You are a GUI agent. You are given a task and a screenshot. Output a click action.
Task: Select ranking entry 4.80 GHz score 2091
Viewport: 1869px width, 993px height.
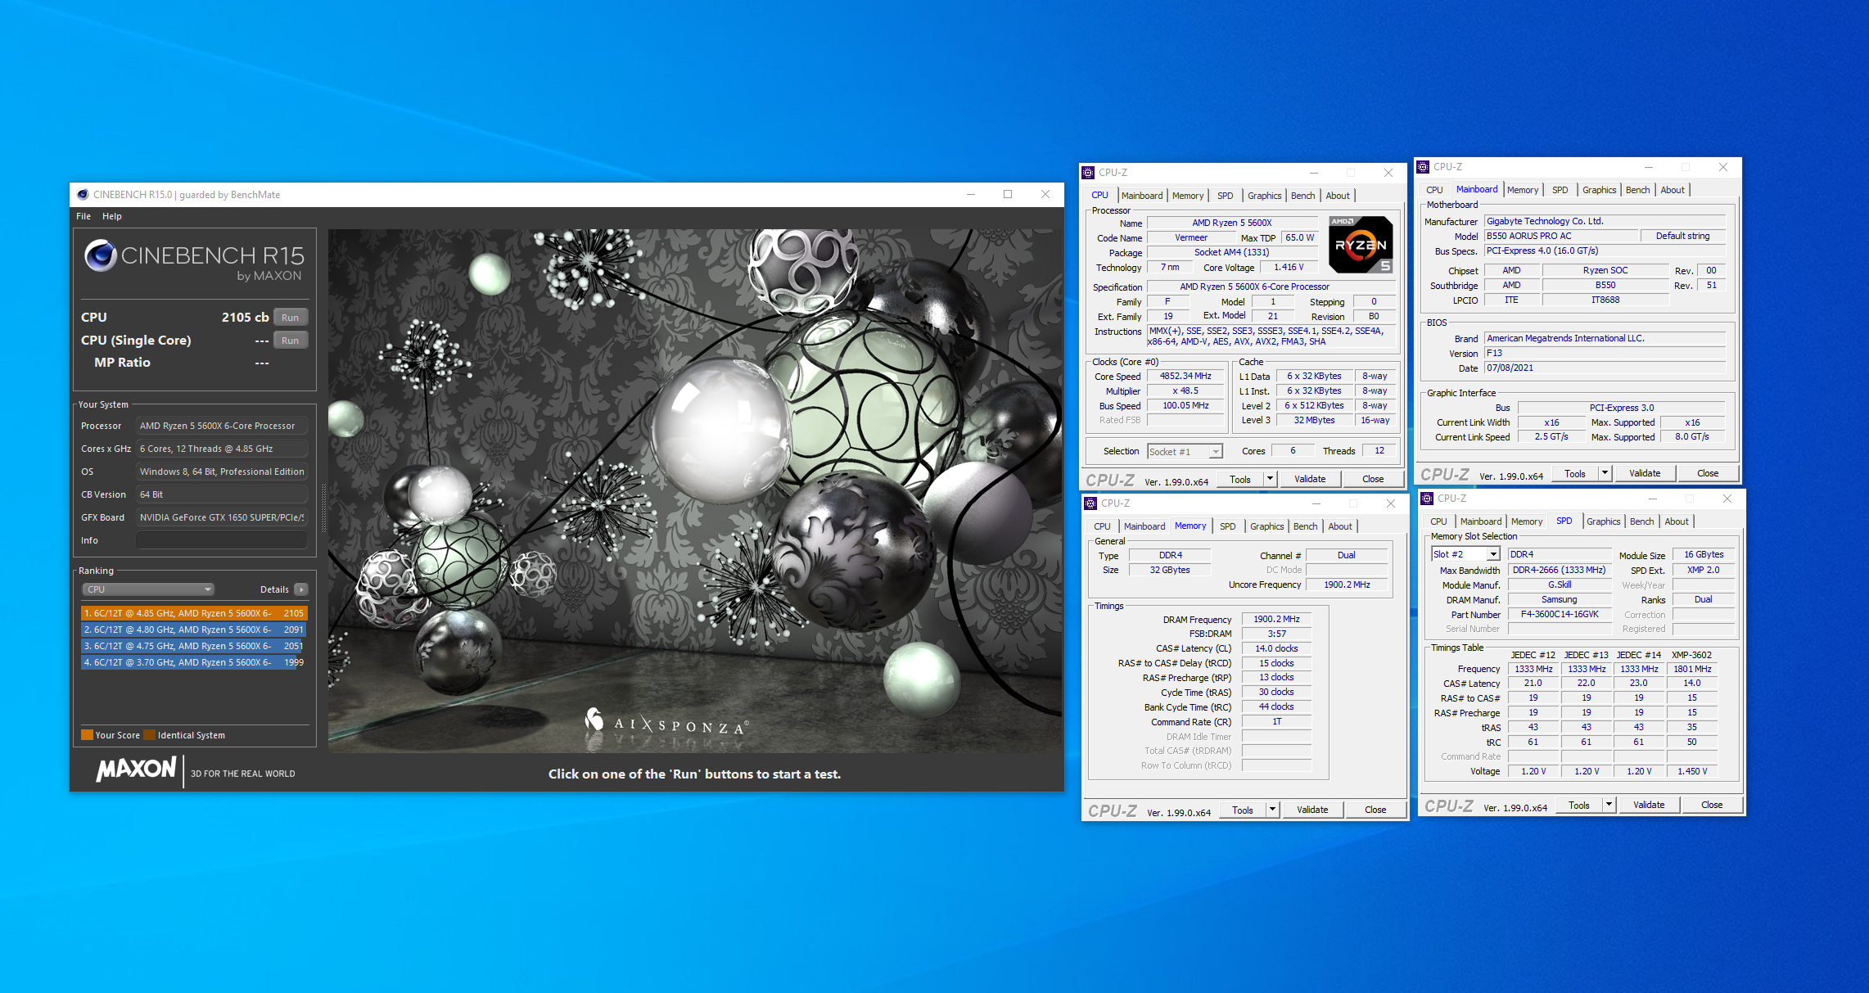coord(194,630)
